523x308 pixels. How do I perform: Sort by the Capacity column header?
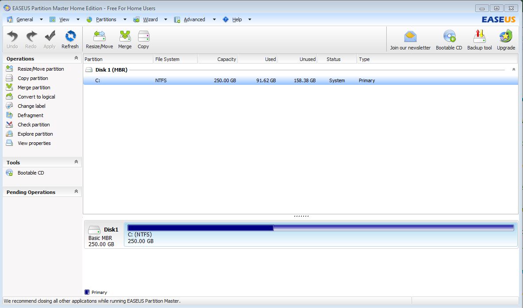(217, 59)
